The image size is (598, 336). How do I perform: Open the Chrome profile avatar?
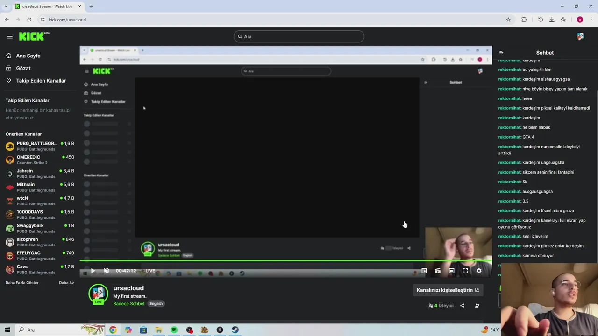[x=580, y=20]
